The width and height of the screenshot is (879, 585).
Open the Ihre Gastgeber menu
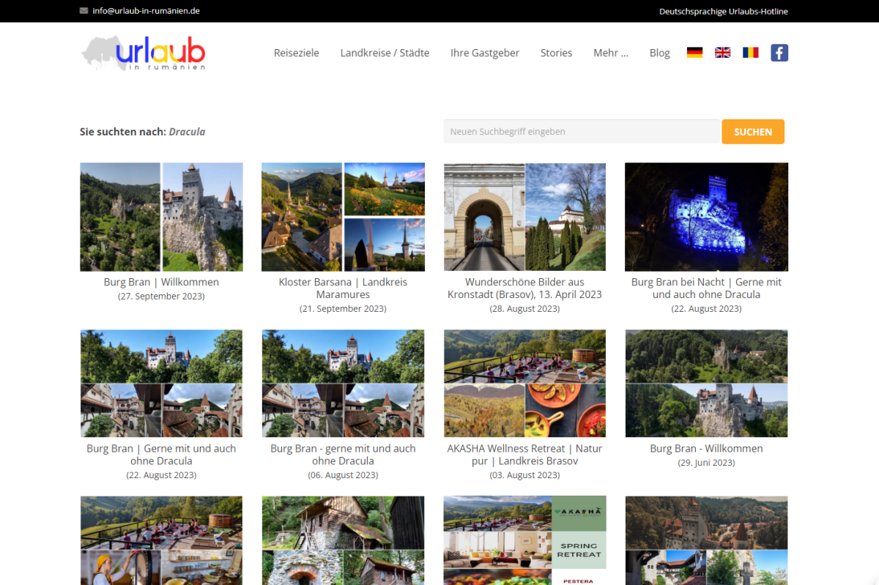click(485, 53)
